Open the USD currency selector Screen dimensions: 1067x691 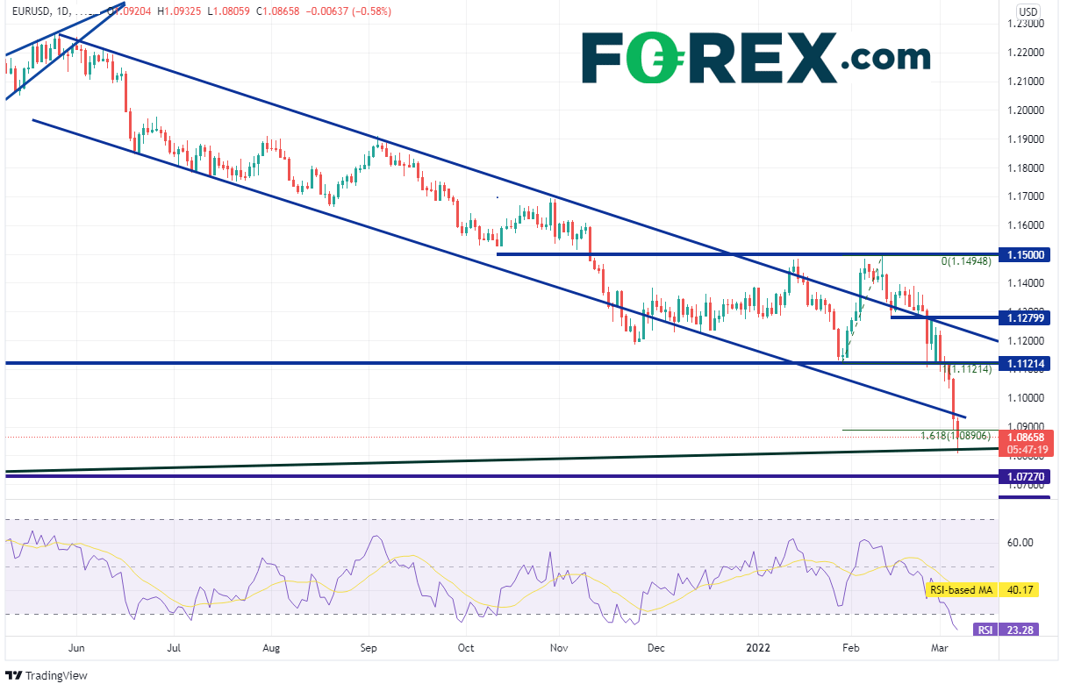point(1028,11)
